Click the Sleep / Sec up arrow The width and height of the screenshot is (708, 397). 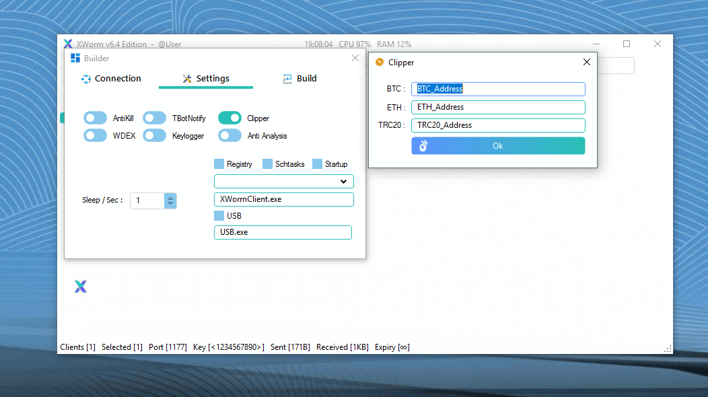[170, 197]
